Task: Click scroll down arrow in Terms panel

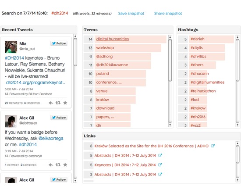Action: [x=170, y=125]
